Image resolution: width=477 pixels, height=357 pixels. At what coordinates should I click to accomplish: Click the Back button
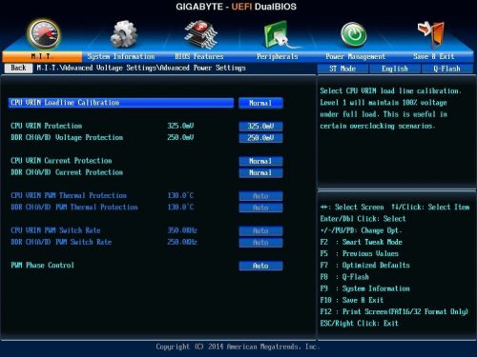18,68
